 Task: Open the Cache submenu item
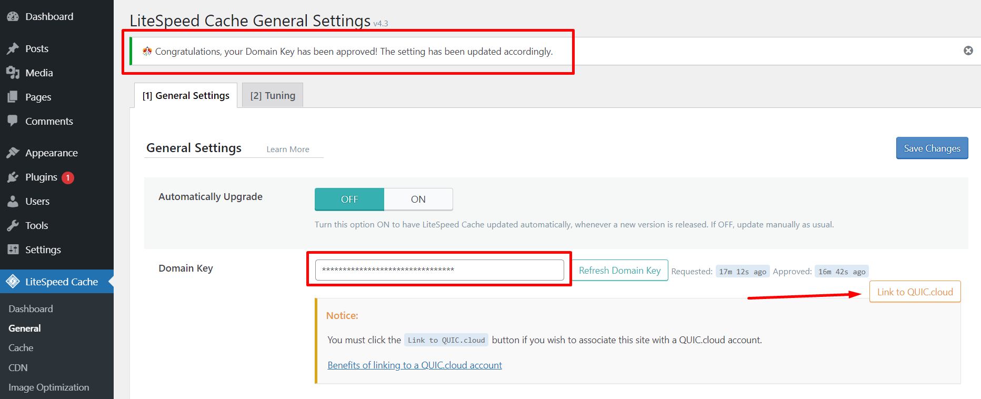(21, 347)
